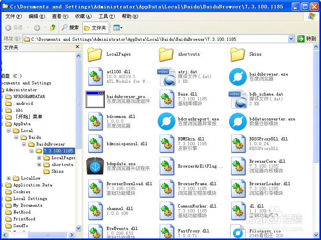This screenshot has width=321, height=240.
Task: Open the Edit (编辑) menu
Action: [37, 16]
